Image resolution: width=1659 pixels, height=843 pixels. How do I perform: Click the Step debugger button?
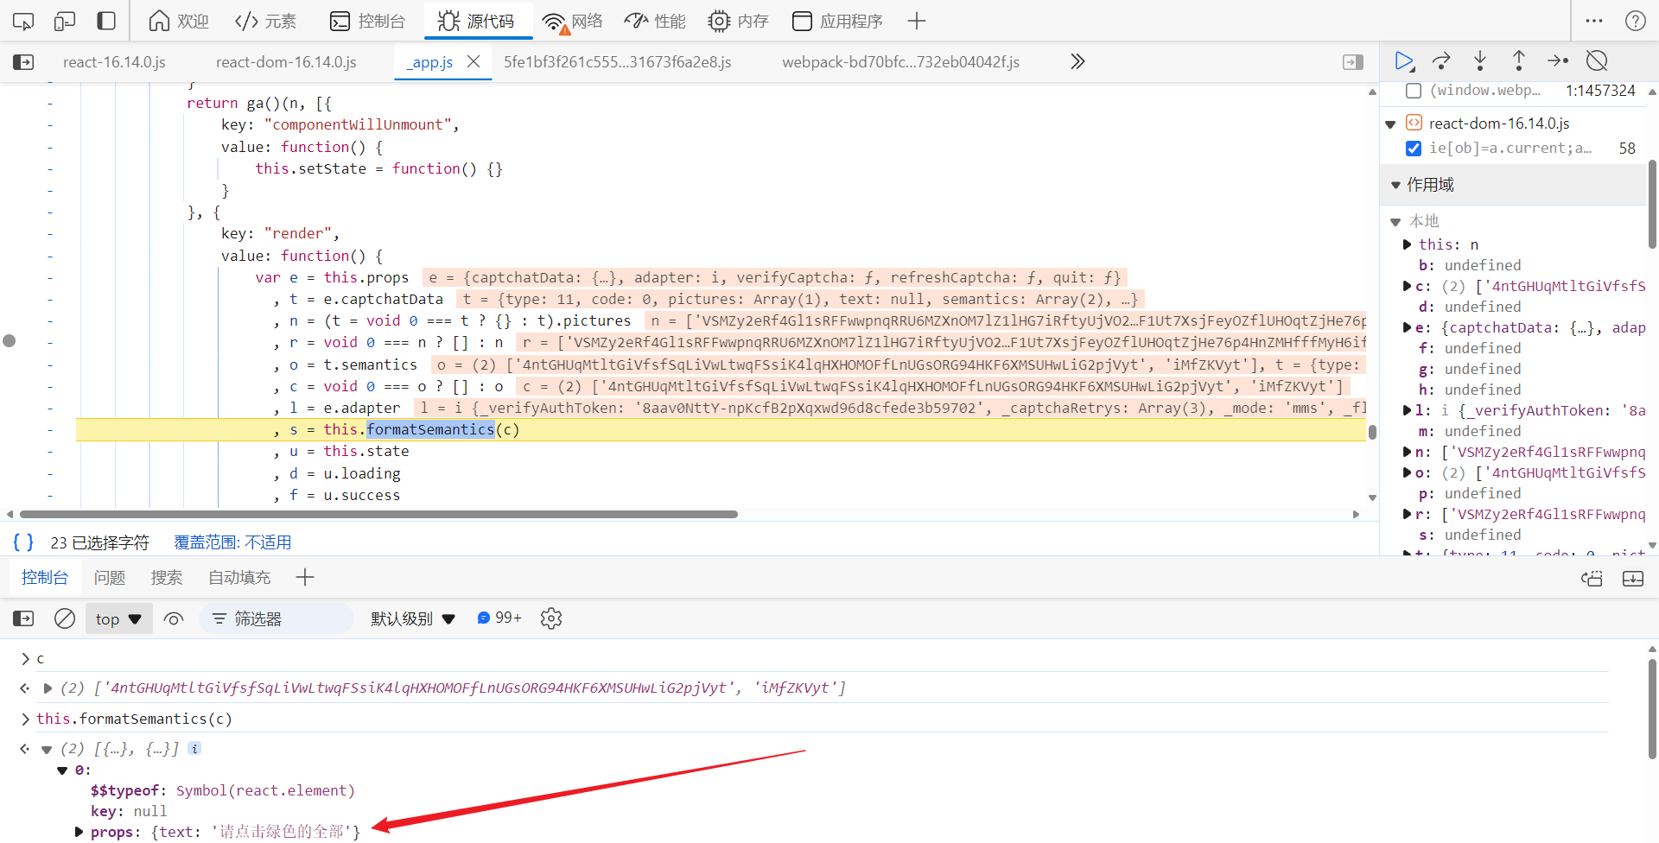coord(1558,61)
